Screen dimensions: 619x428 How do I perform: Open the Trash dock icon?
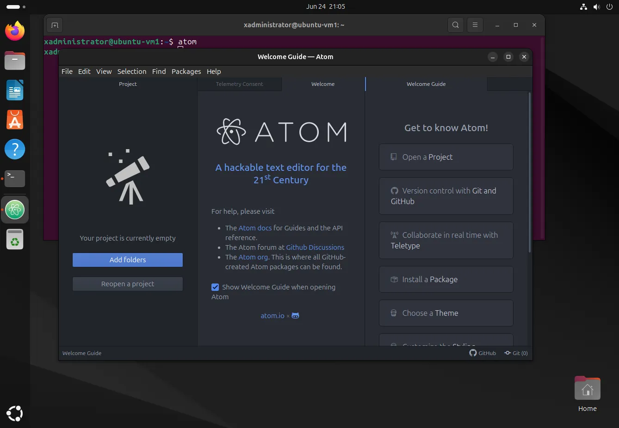[x=15, y=239]
